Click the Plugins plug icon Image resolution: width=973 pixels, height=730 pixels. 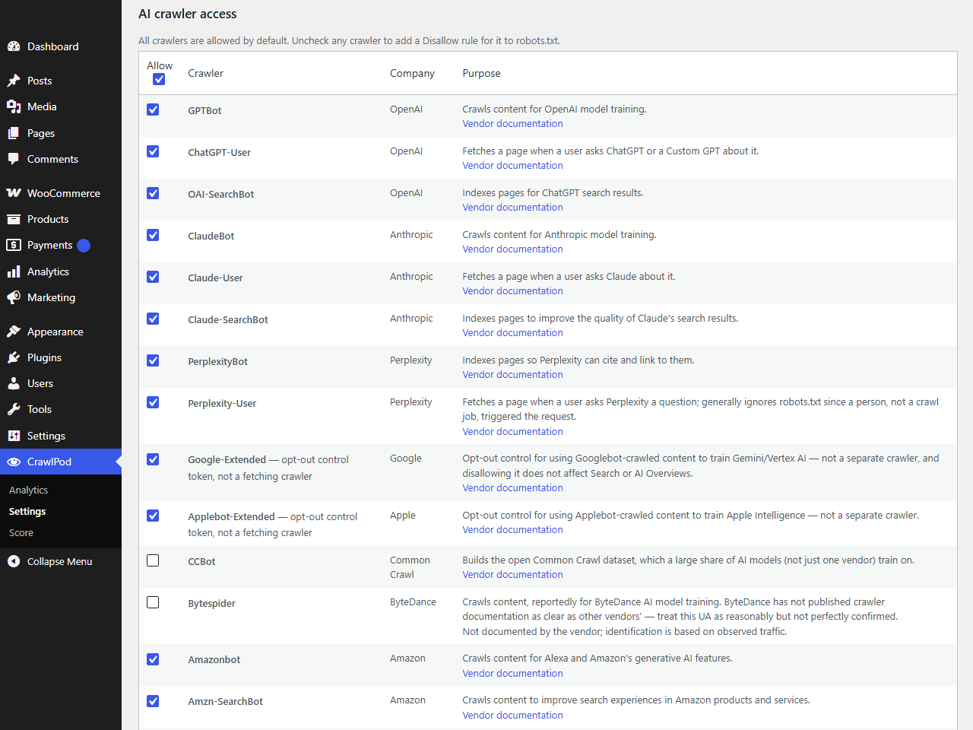point(14,357)
